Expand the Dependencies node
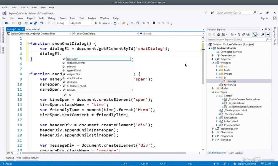The width and height of the screenshot is (278, 166). (213, 55)
